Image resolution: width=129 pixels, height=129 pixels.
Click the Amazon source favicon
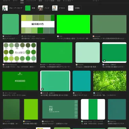pyautogui.click(x=77, y=64)
